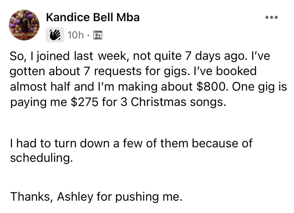Click the phrase 'almost half' in post

pos(40,87)
